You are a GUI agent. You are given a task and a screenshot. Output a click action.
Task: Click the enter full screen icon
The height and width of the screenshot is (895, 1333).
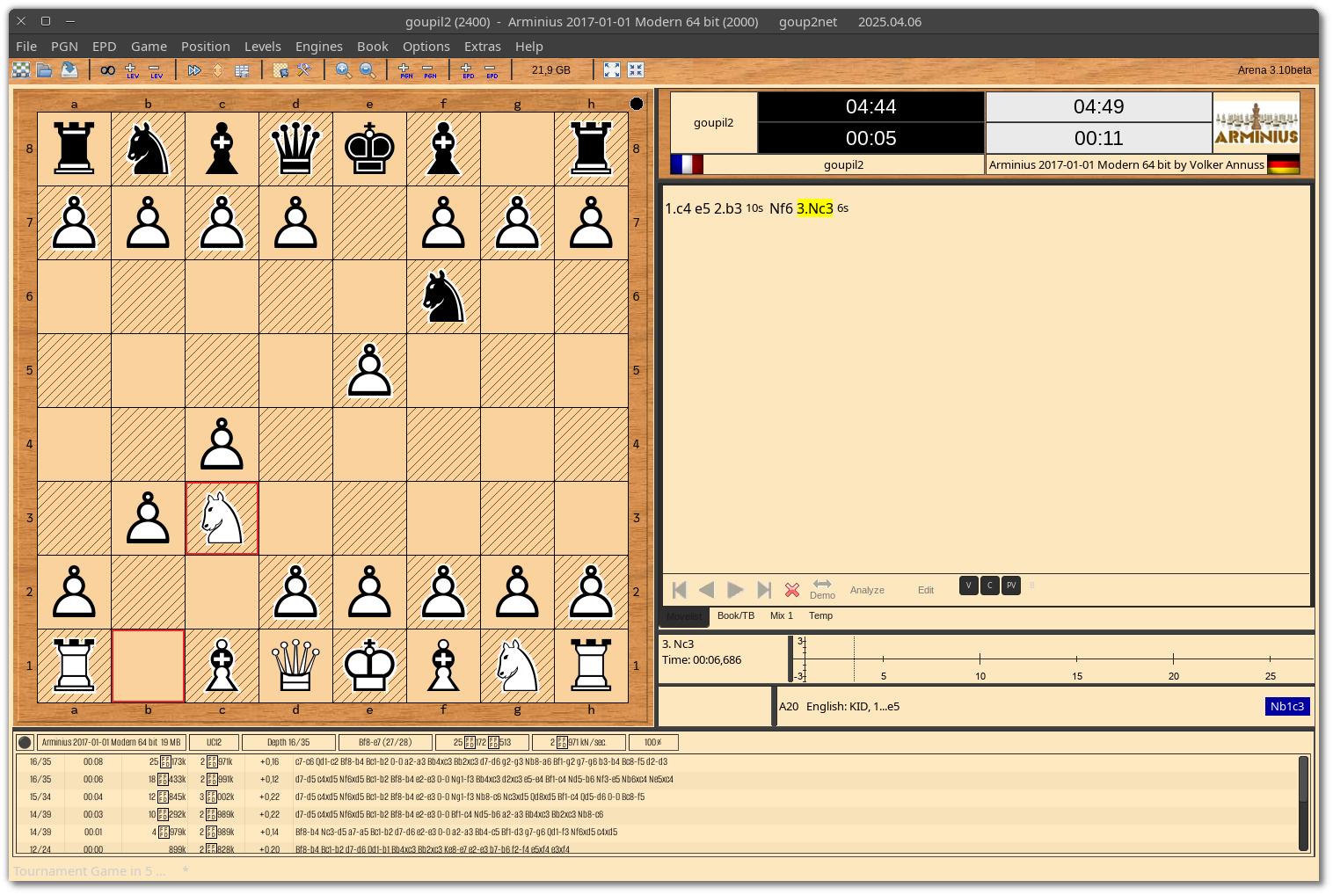point(612,70)
